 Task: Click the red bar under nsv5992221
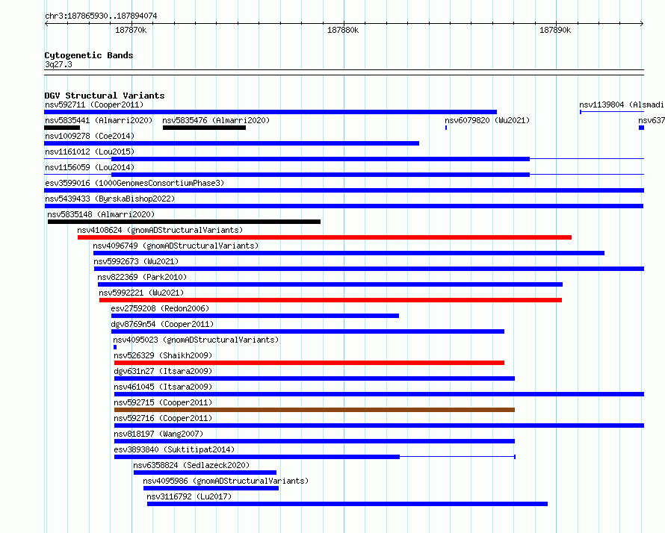coord(331,300)
